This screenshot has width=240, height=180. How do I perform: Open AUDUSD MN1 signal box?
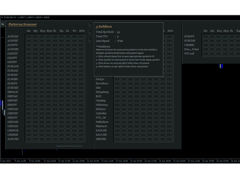(x=81, y=139)
